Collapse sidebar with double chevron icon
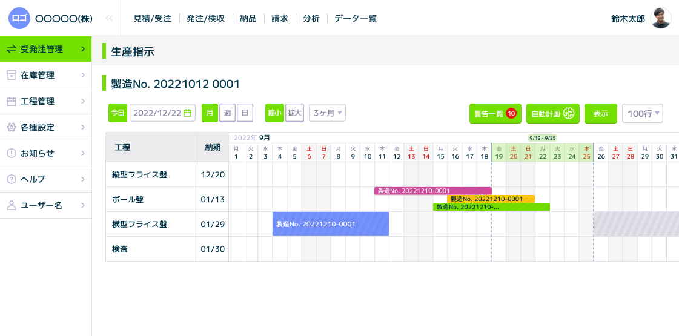The height and width of the screenshot is (336, 679). click(109, 18)
